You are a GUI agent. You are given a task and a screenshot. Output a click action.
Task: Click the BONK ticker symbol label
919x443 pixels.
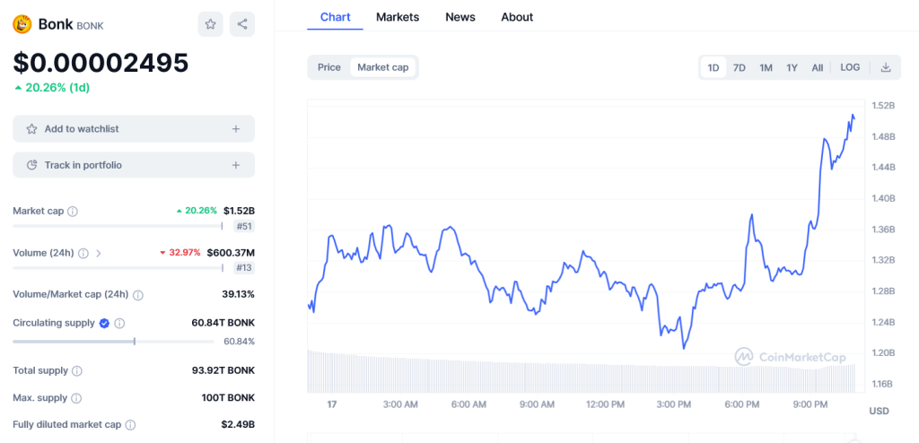[x=91, y=26]
